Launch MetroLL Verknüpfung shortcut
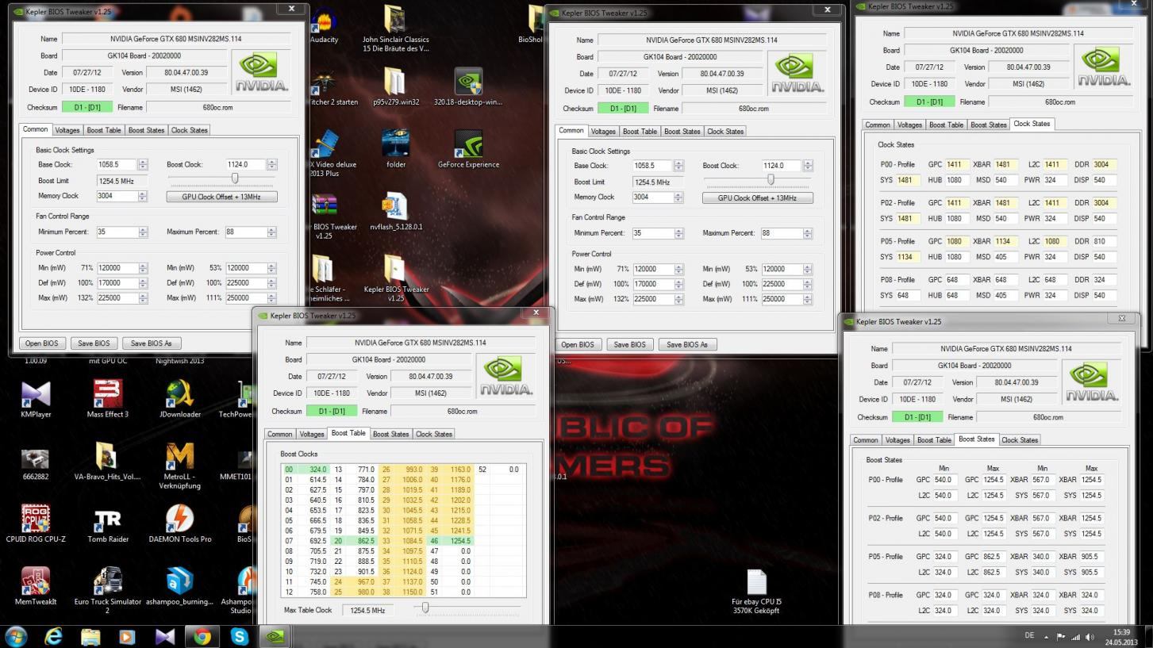 tap(180, 466)
